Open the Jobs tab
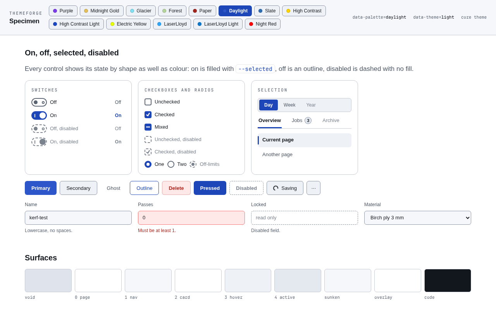 click(x=301, y=121)
